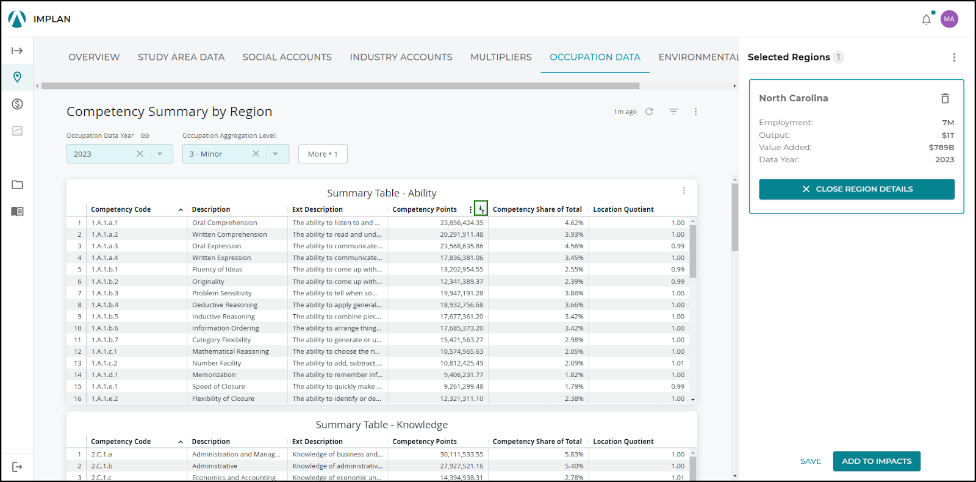Clear the 2023 data year selection
Screen dimensions: 976x482
pyautogui.click(x=140, y=154)
